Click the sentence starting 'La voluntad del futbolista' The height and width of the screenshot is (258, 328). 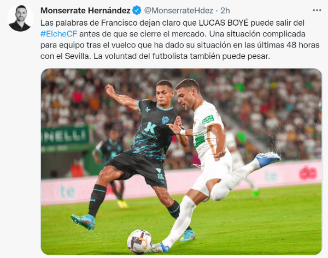181,56
